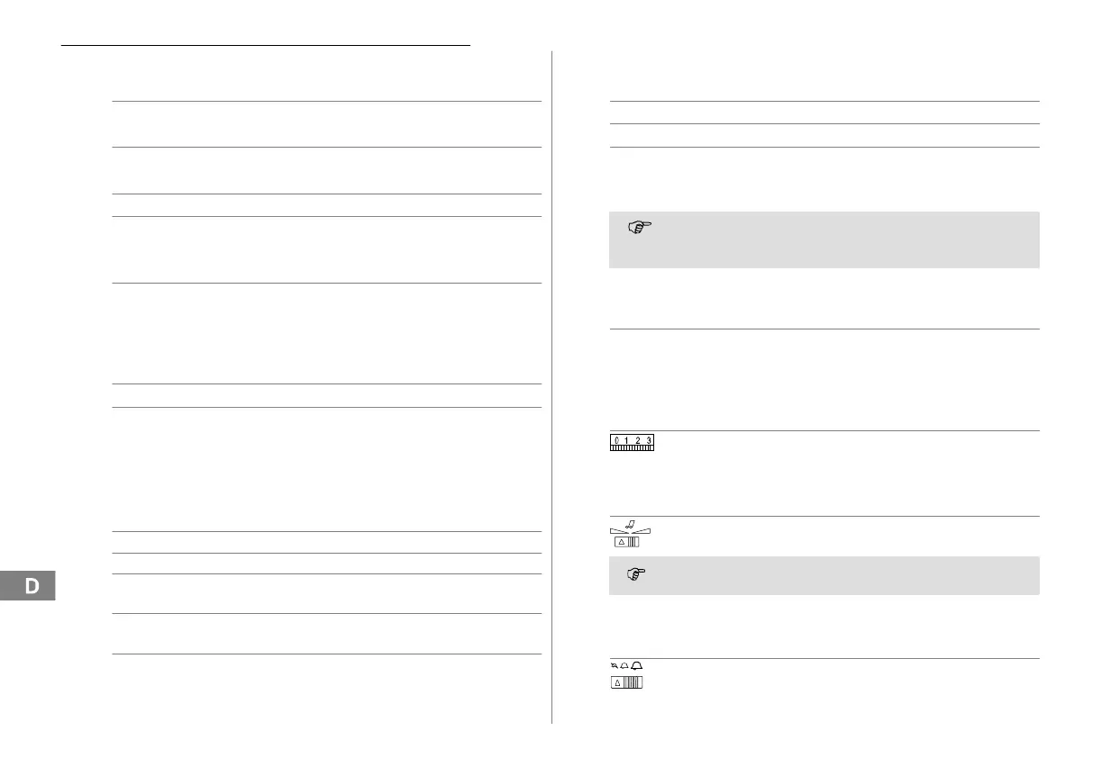Click the thick header line at top left
1093x776 pixels.
tap(266, 43)
